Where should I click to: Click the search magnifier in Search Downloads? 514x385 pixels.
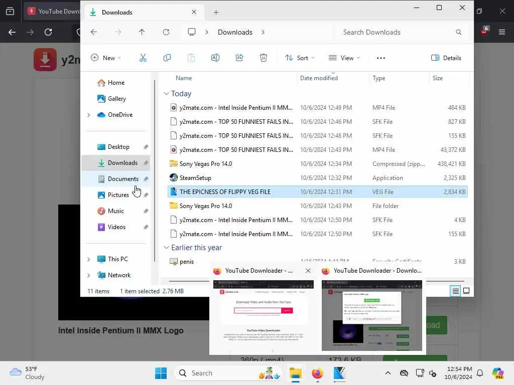point(459,32)
